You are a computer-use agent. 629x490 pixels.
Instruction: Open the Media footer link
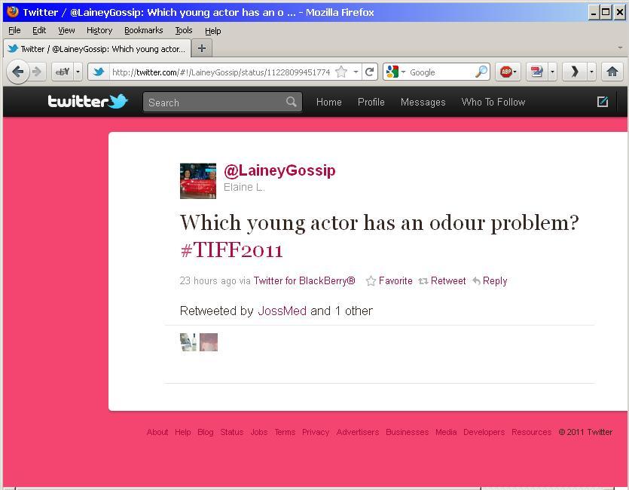pyautogui.click(x=446, y=432)
